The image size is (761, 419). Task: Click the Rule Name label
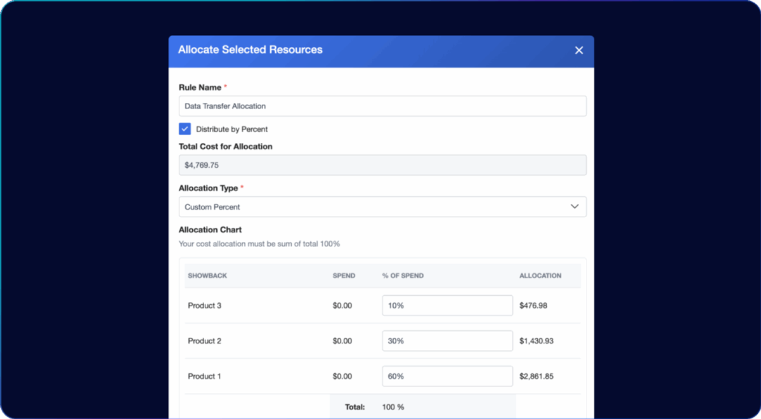pyautogui.click(x=200, y=88)
